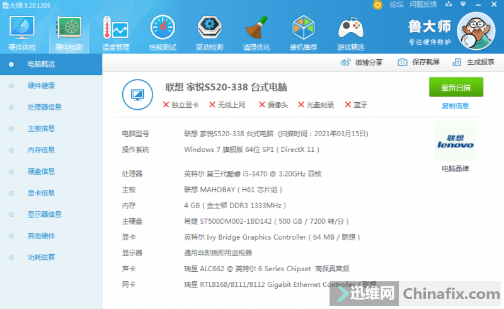This screenshot has width=504, height=309.
Task: Open the 硬件体检 hardware checkup icon
Action: 22,33
